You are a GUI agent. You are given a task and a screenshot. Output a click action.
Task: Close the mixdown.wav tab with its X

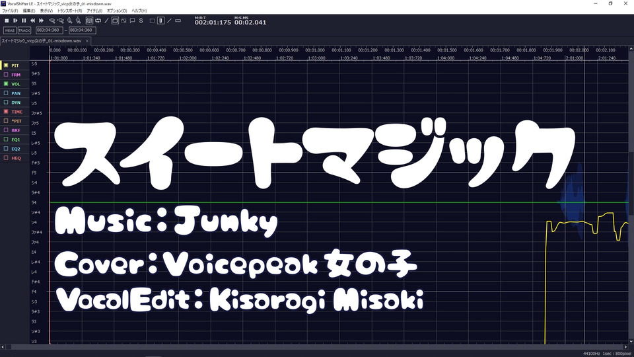[x=87, y=41]
